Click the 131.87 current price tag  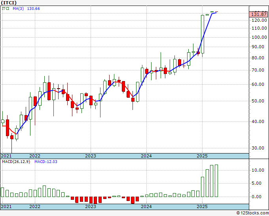pos(259,14)
